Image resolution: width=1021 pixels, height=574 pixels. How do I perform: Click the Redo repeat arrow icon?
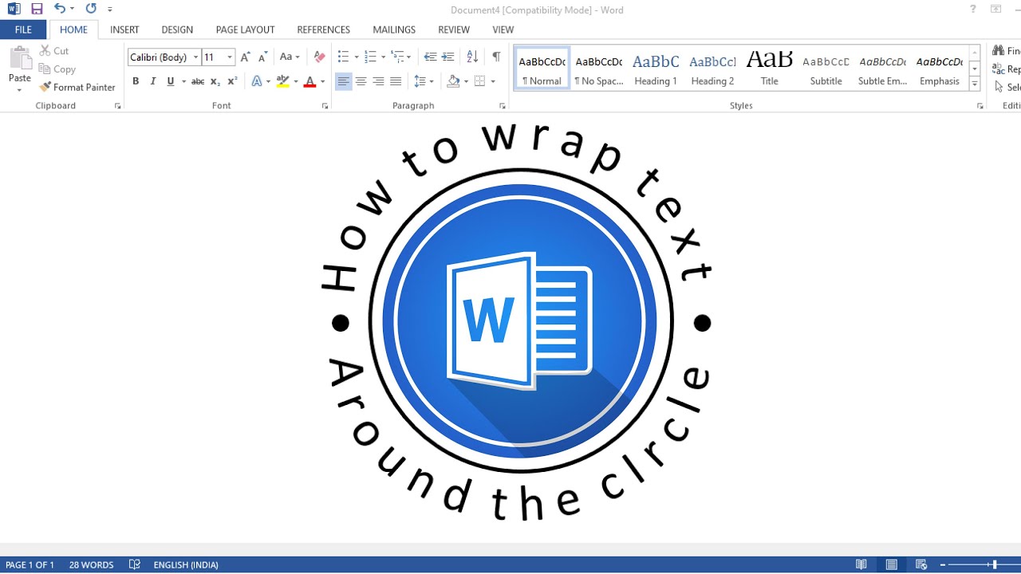(x=90, y=9)
